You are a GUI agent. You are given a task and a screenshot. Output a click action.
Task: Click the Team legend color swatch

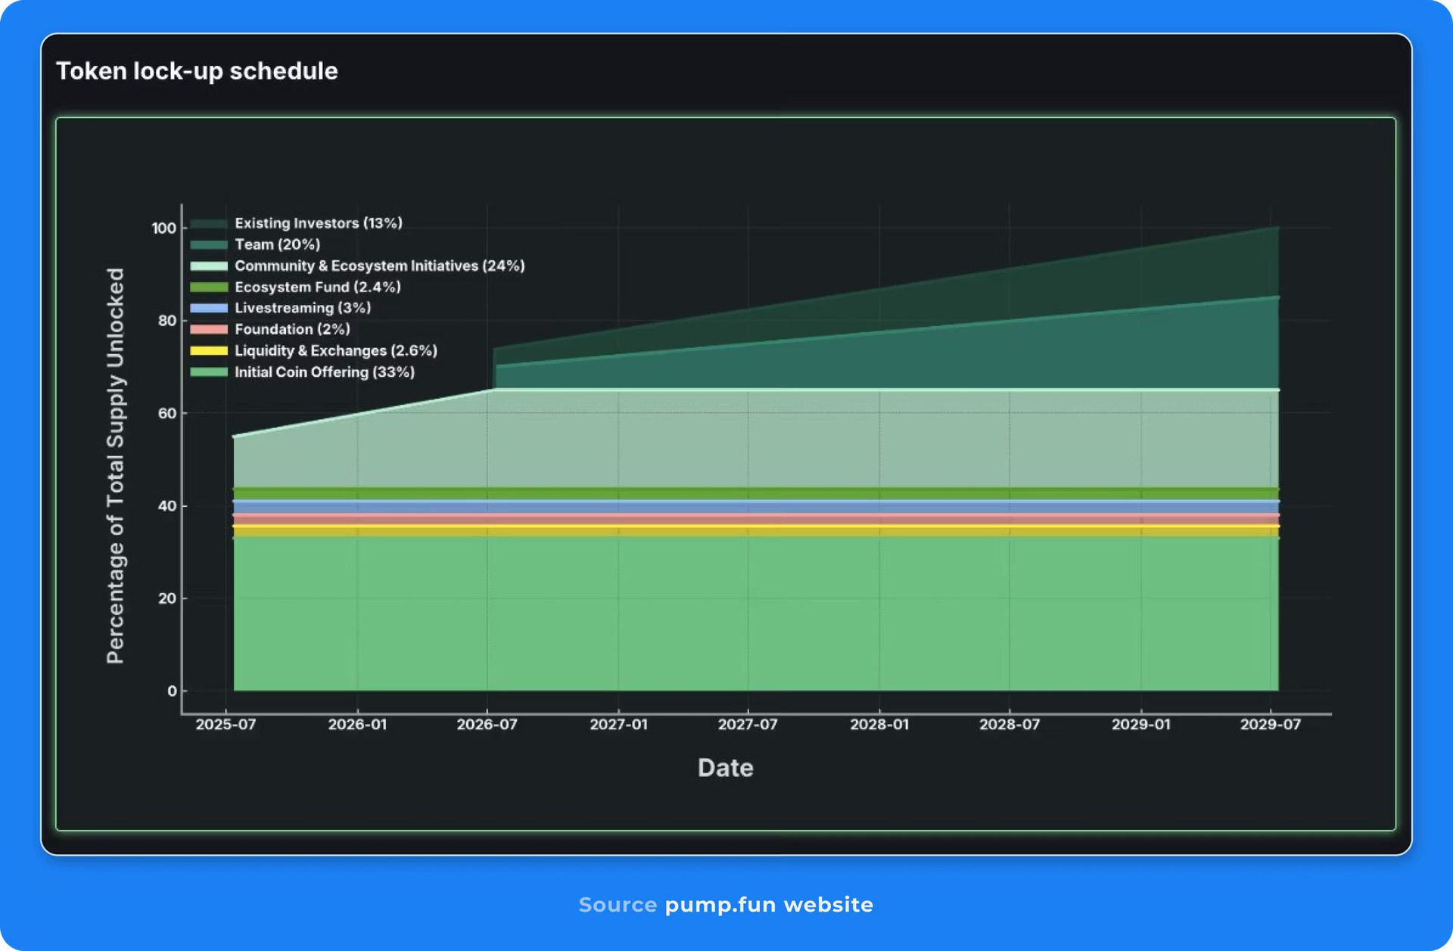208,244
